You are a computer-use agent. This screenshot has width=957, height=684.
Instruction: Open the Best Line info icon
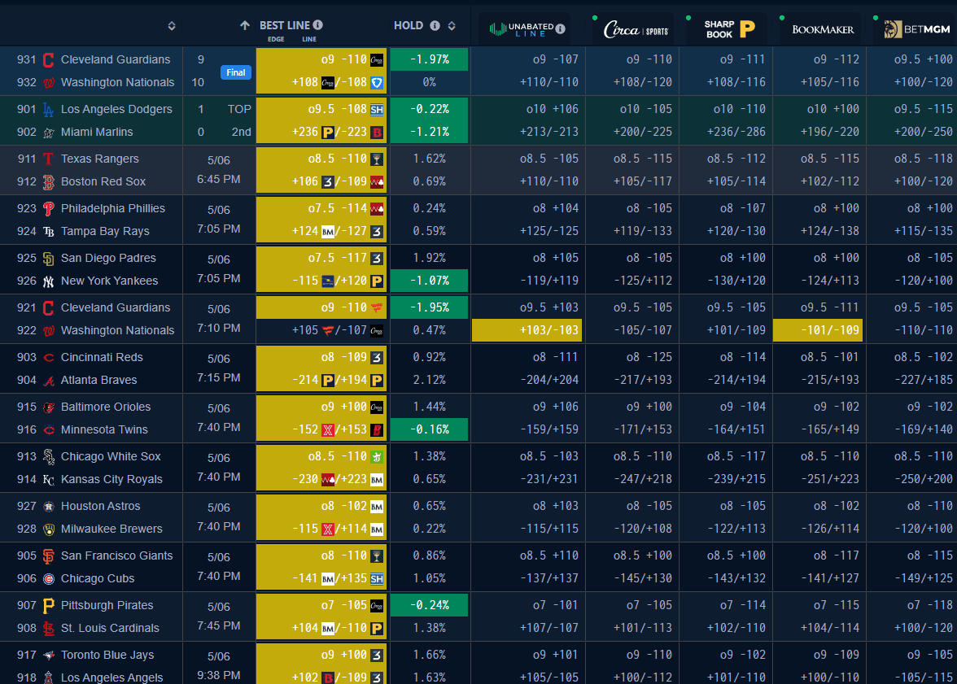point(318,25)
